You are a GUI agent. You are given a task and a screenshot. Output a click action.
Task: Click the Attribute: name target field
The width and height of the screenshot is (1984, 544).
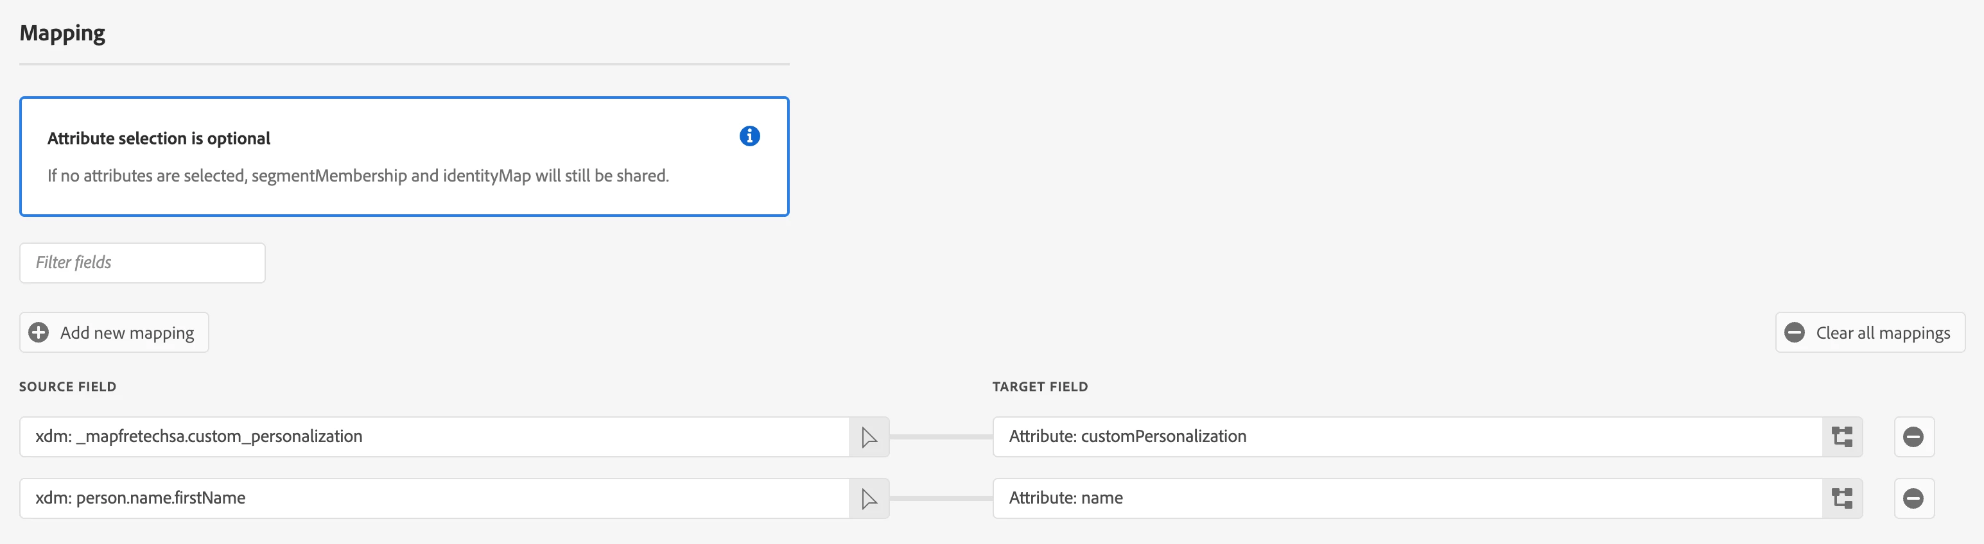coord(1406,498)
